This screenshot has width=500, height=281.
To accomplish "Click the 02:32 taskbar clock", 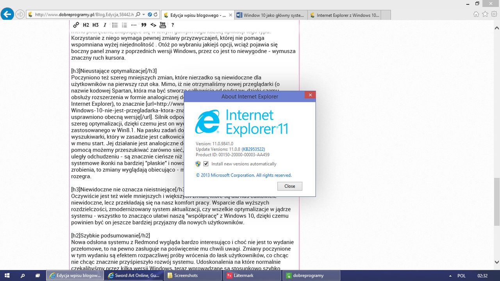I will [483, 276].
